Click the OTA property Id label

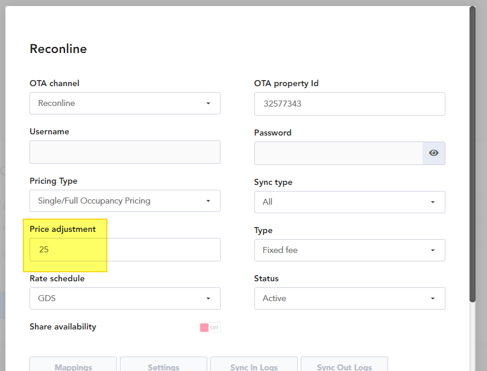coord(286,84)
